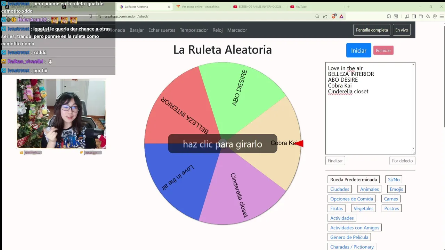This screenshot has height=250, width=445.
Task: Toggle the browser sidebar panel icon
Action: 414,16
